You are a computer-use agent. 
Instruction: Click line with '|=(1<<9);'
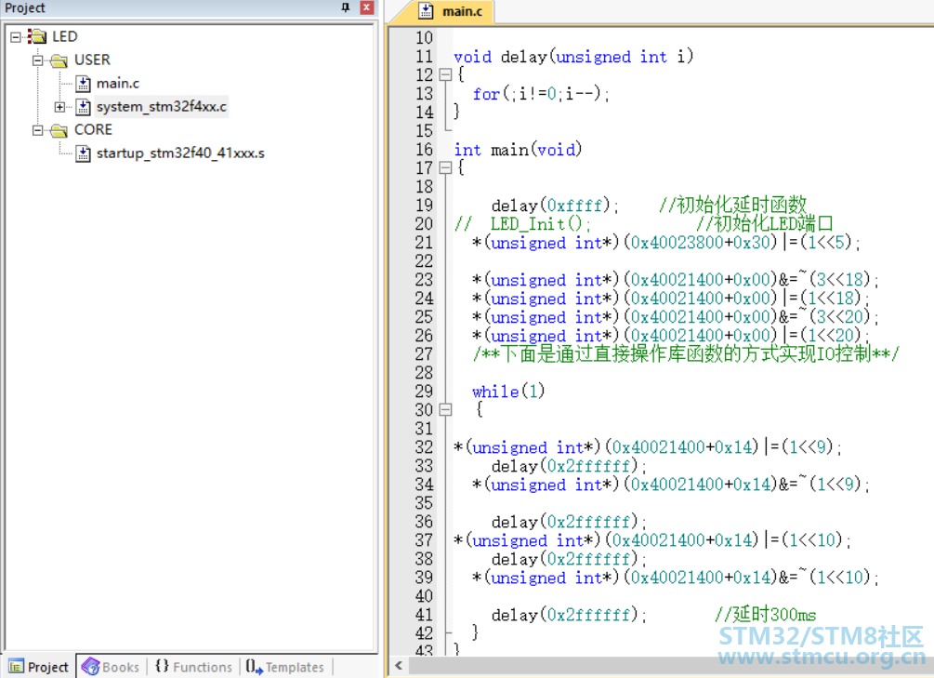point(648,447)
